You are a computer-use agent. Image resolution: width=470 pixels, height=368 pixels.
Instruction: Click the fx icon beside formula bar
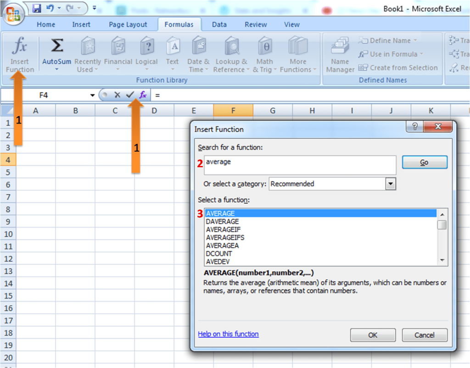coord(142,95)
